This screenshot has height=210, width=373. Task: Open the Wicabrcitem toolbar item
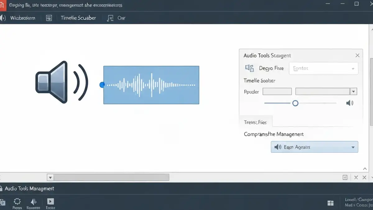(23, 18)
